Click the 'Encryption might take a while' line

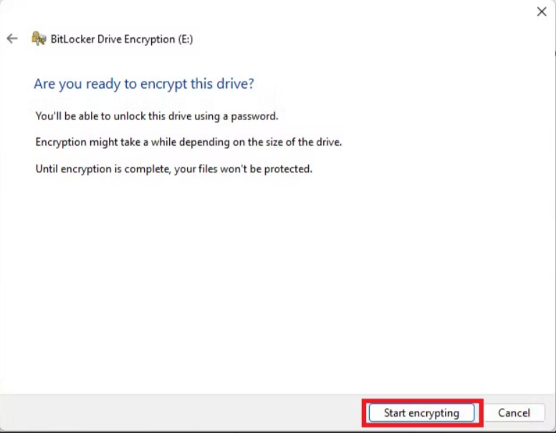pyautogui.click(x=188, y=142)
